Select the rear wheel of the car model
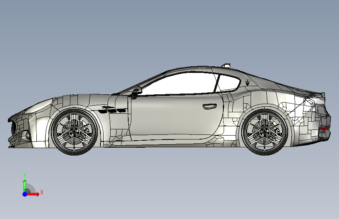339x219 pixels. click(265, 132)
